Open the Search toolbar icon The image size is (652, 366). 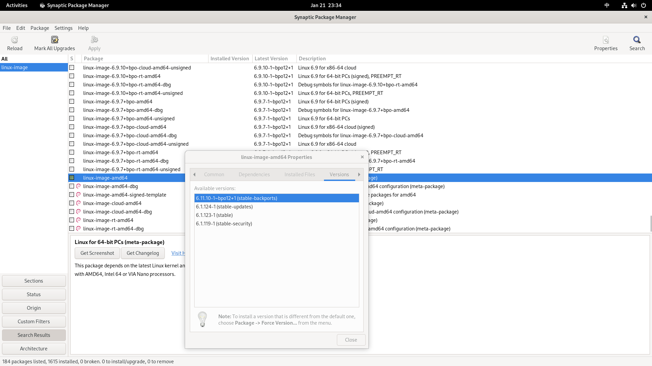click(637, 40)
